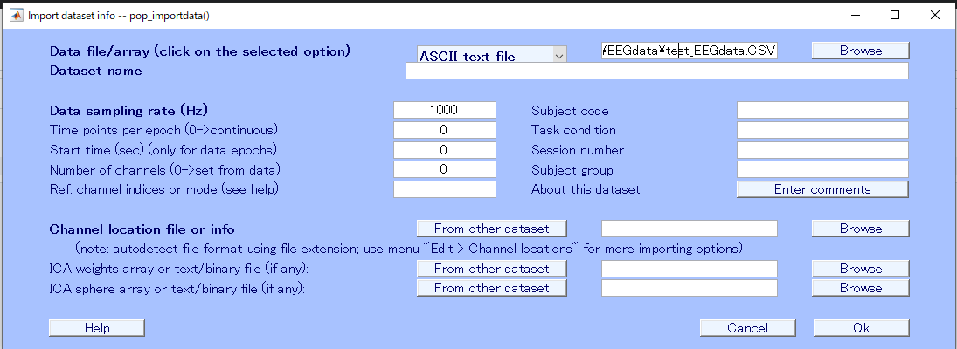Click the Start time (sec) field
This screenshot has height=349, width=957.
445,150
